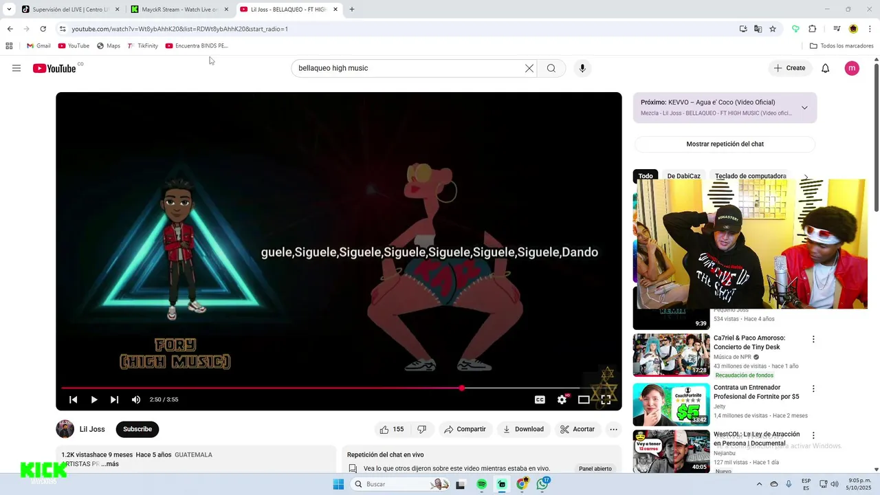
Task: Select the De DabiCaz filter chip
Action: tap(683, 176)
